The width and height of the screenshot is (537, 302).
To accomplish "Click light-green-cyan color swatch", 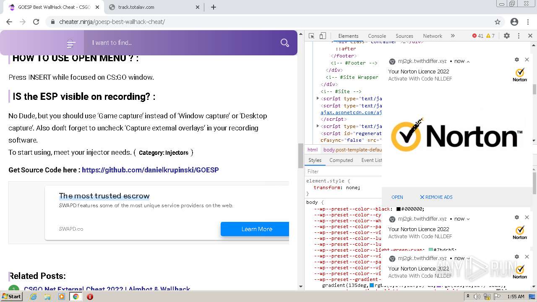I will click(431, 250).
